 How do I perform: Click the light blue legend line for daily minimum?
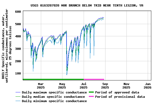(18, 101)
